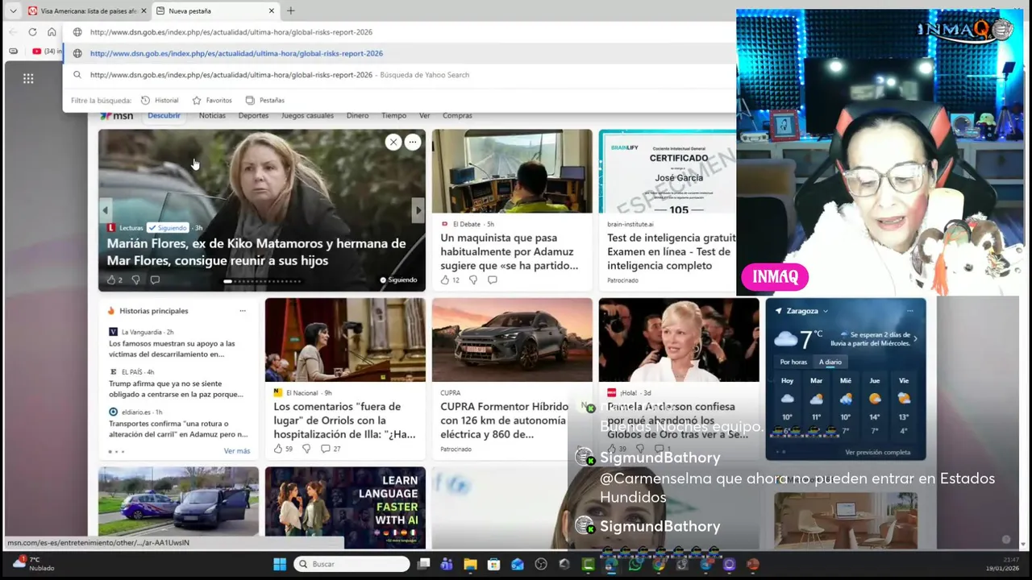Open the File Explorer taskbar icon
This screenshot has height=580, width=1032.
pos(470,564)
